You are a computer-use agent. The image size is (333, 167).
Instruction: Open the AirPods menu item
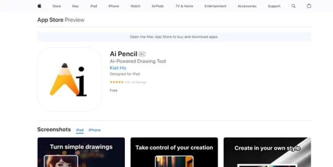point(157,6)
